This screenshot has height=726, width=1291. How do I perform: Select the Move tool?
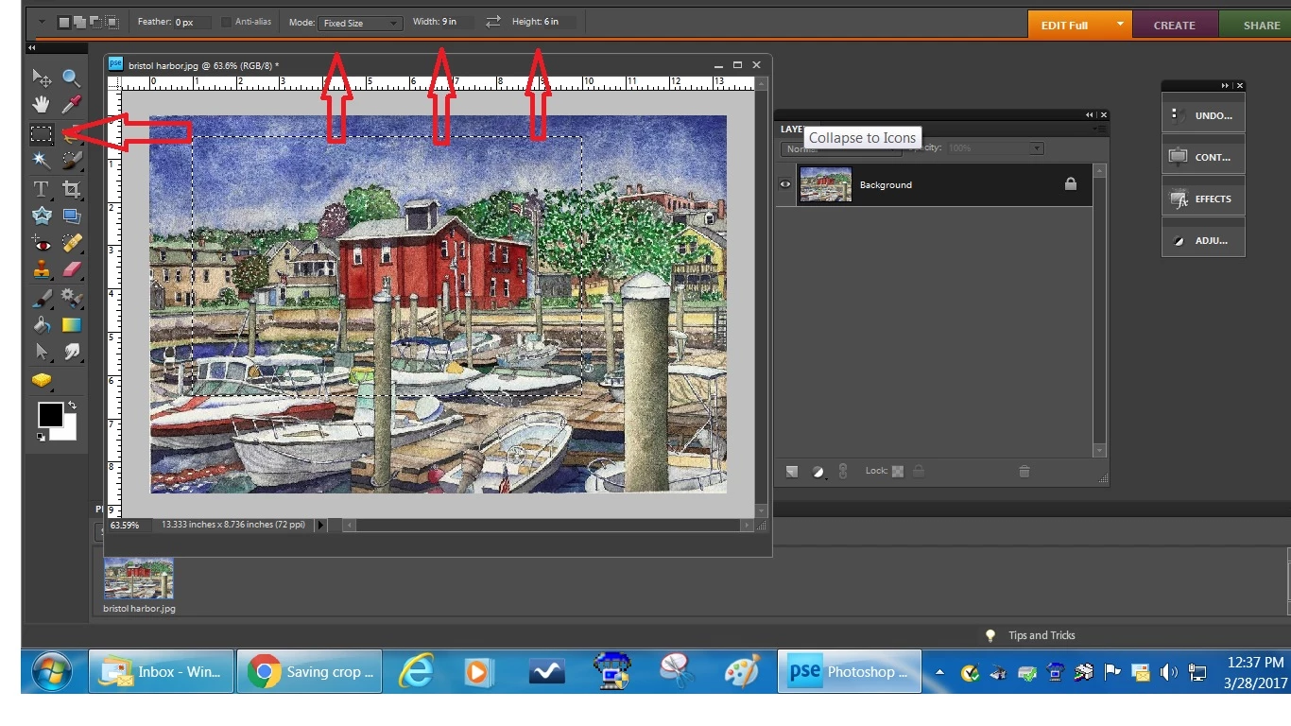point(42,78)
